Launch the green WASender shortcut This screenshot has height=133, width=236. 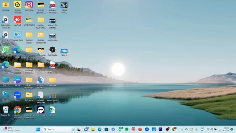[x=6, y=50]
